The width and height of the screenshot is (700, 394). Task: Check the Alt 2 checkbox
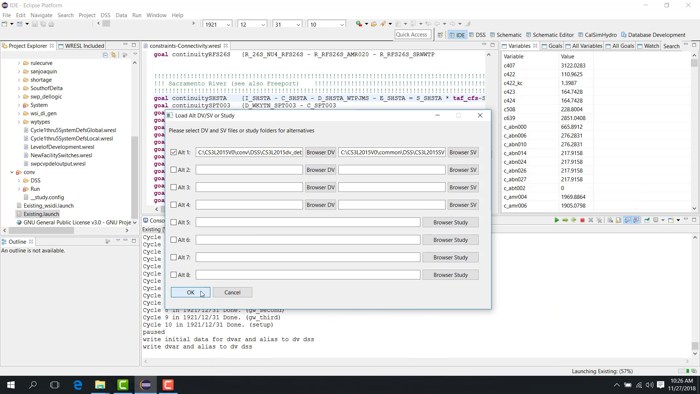174,170
